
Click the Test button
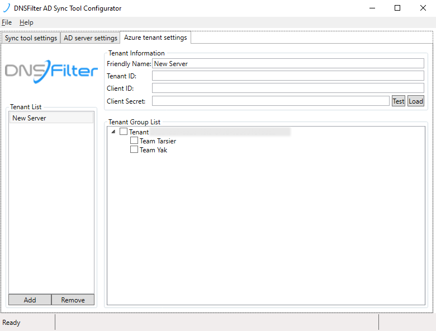[x=398, y=101]
